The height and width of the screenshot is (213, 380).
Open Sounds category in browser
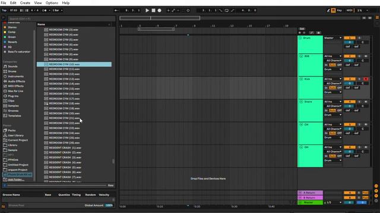[12, 66]
